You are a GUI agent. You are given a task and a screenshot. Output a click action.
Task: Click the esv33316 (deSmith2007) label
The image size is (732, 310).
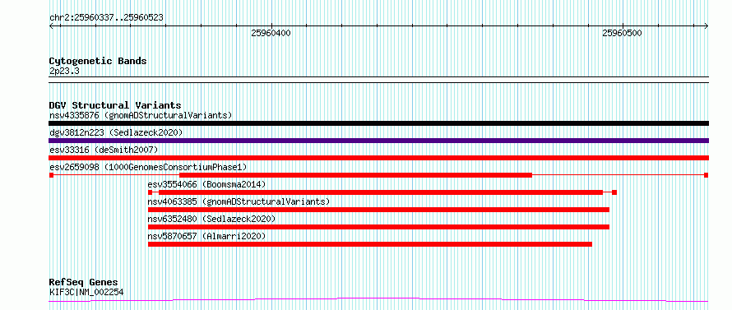[x=104, y=150]
